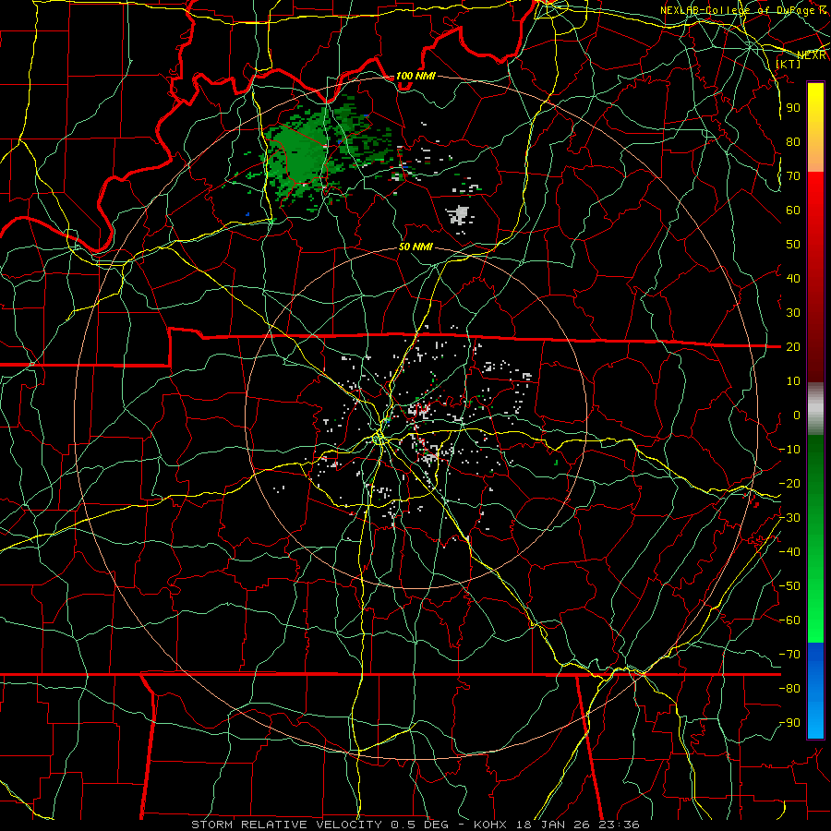831x831 pixels.
Task: Click the 0 value on color scale
Action: [797, 415]
